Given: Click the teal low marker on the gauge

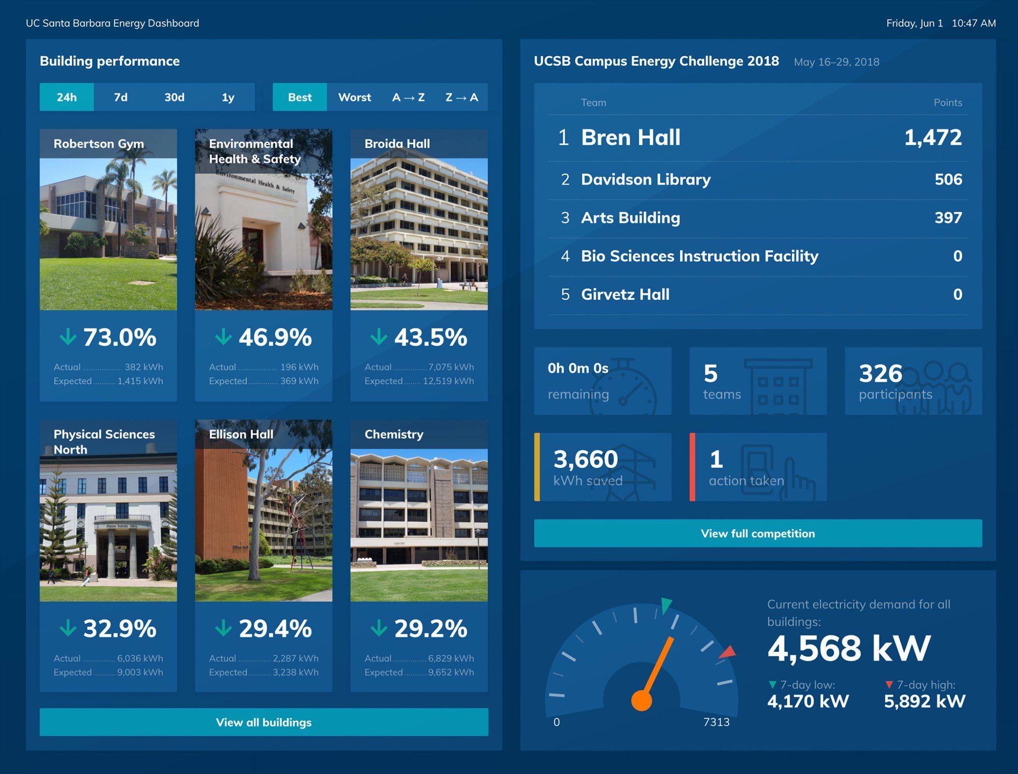Looking at the screenshot, I should click(666, 604).
